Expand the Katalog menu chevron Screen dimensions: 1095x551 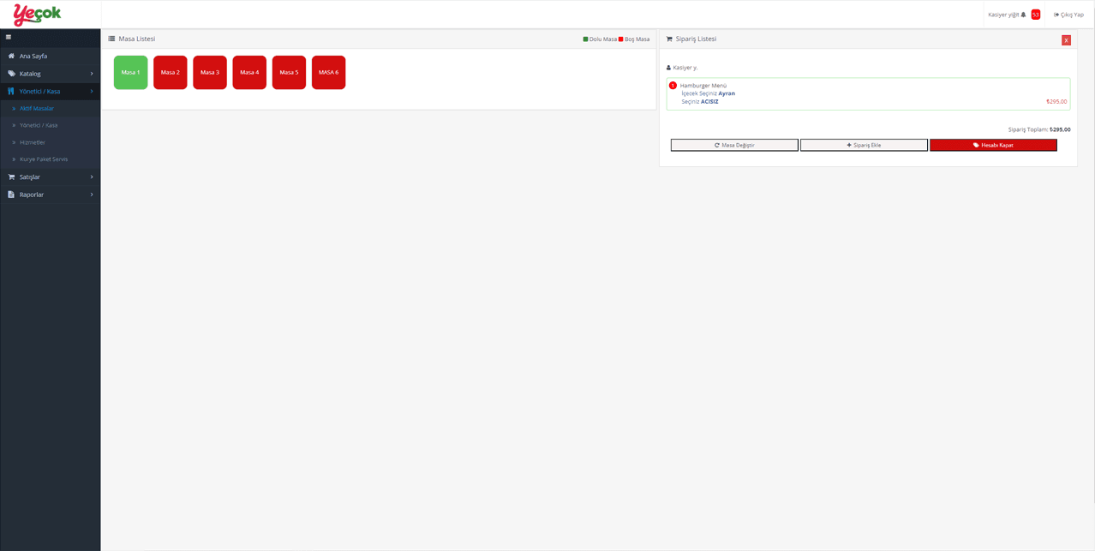coord(92,74)
